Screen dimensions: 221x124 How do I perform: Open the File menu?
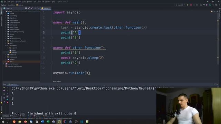pos(5,2)
